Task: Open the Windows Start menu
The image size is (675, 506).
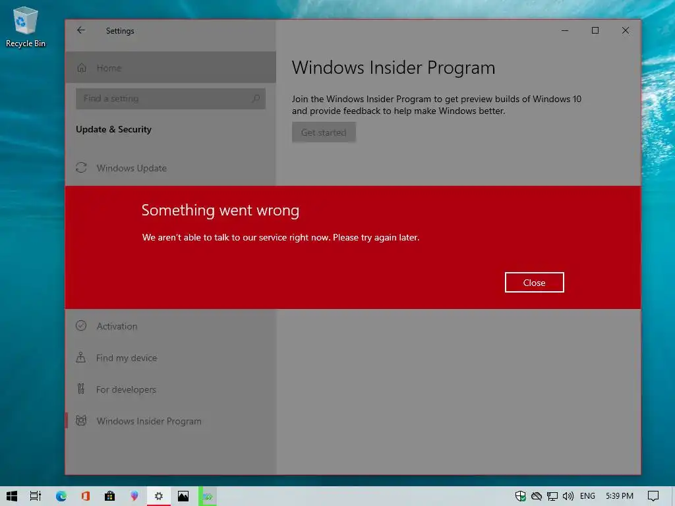Action: (12, 496)
